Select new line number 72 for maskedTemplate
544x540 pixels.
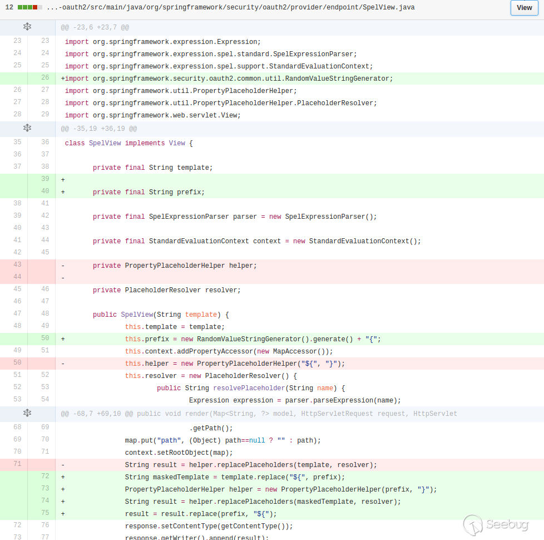(x=44, y=477)
